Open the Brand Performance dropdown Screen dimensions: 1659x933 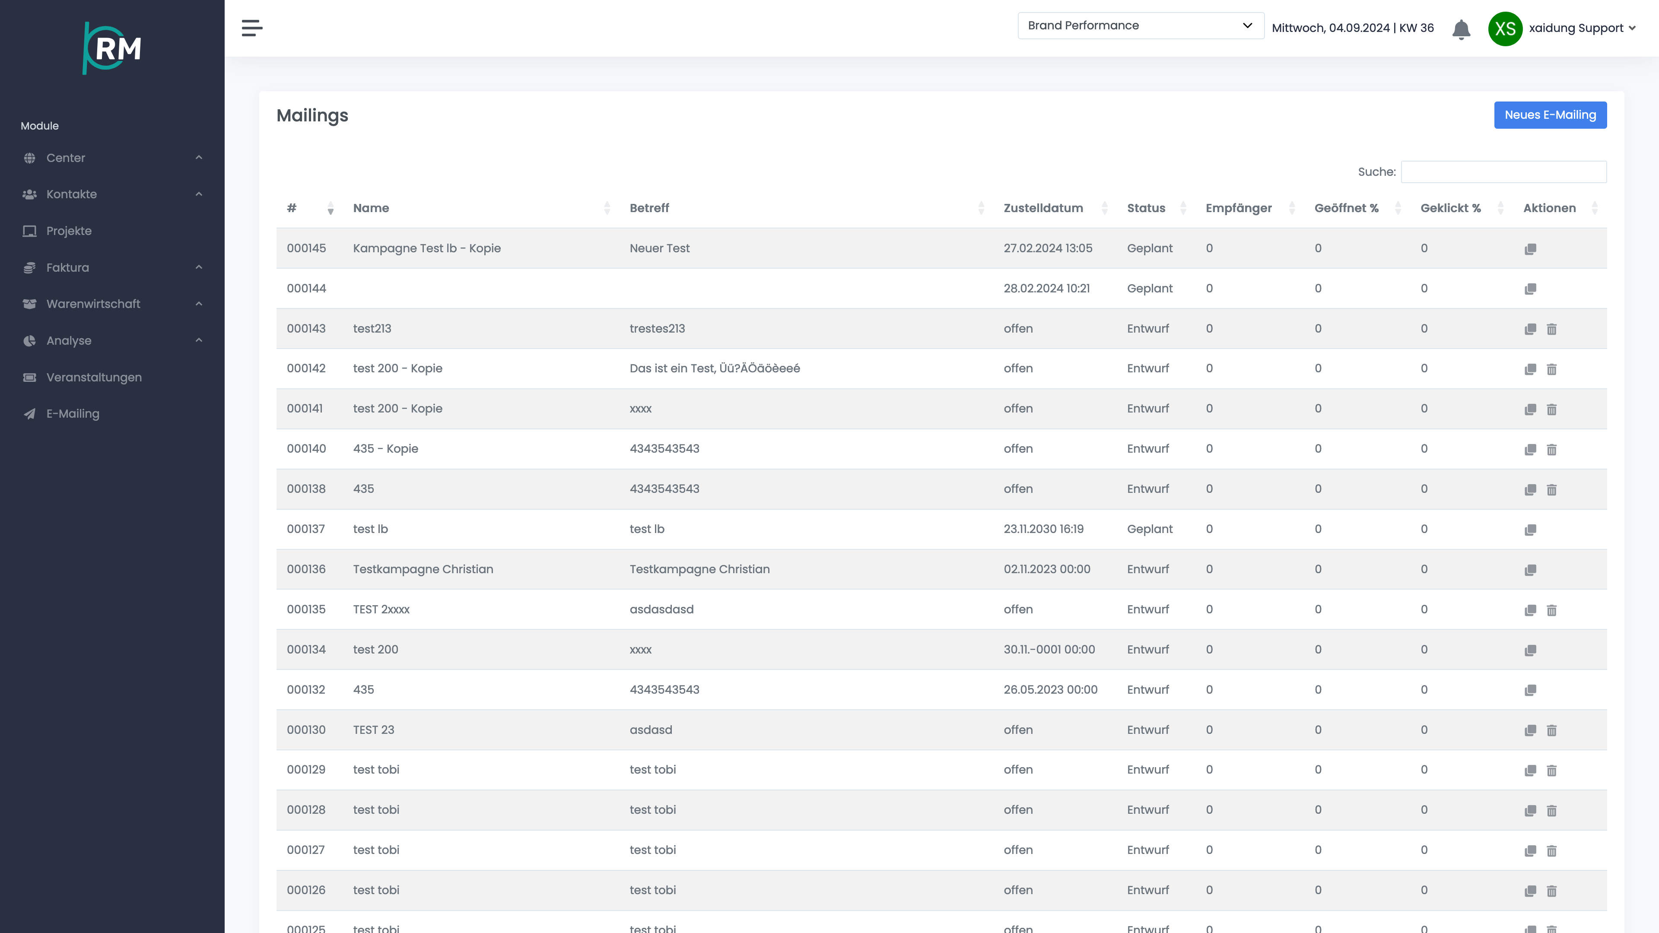(x=1141, y=26)
